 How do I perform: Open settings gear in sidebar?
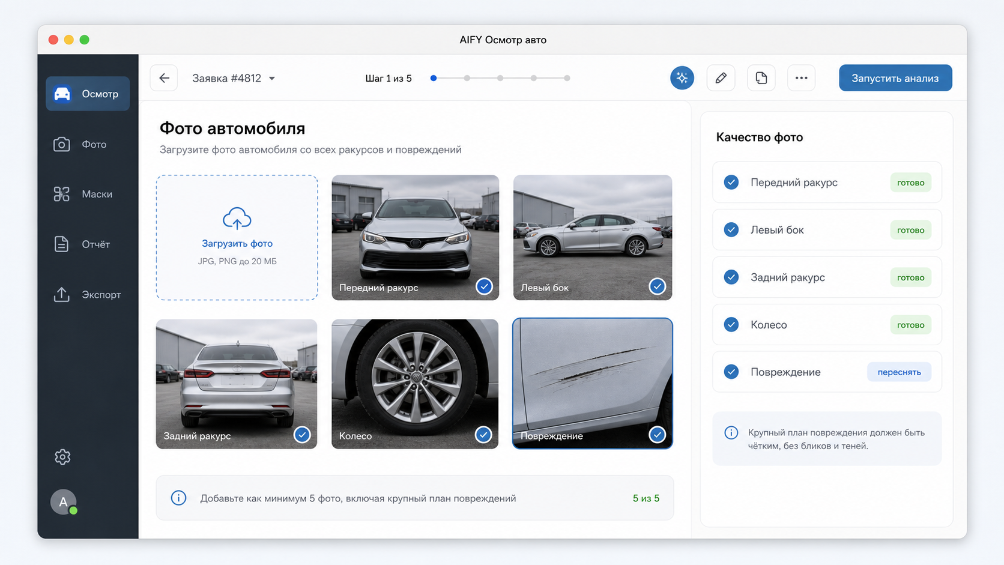(62, 457)
